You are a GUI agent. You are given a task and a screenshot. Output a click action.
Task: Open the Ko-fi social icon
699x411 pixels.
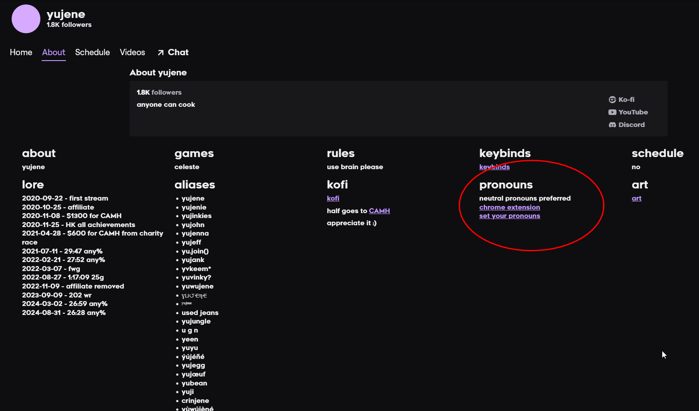pyautogui.click(x=612, y=100)
